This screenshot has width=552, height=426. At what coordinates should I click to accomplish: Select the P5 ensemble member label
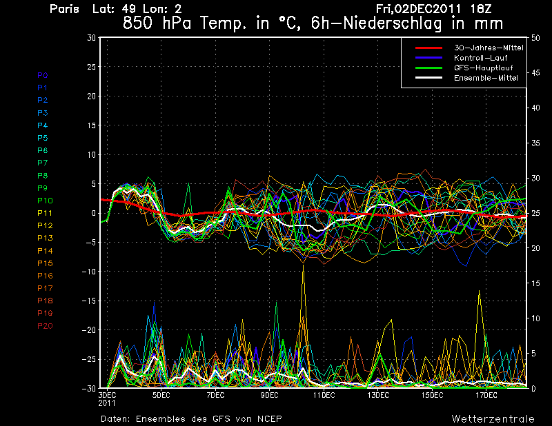(42, 138)
